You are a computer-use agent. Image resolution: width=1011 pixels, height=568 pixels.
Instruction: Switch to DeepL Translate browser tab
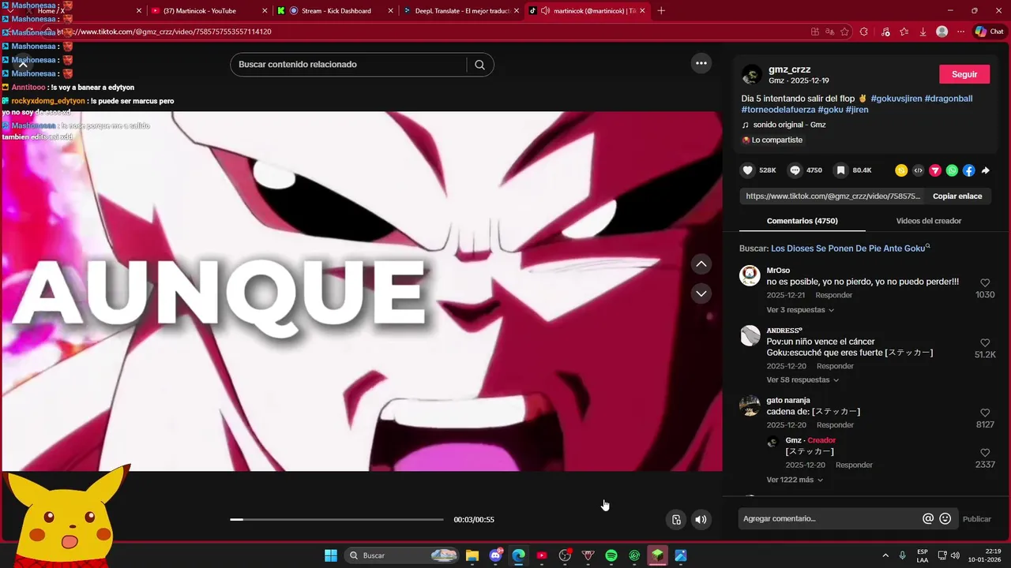(x=462, y=11)
